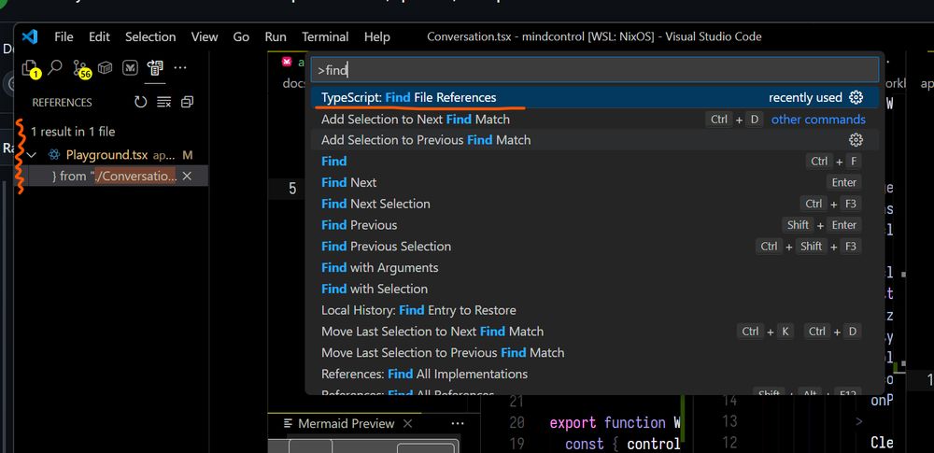Run References: Find All Implementations

pos(594,374)
